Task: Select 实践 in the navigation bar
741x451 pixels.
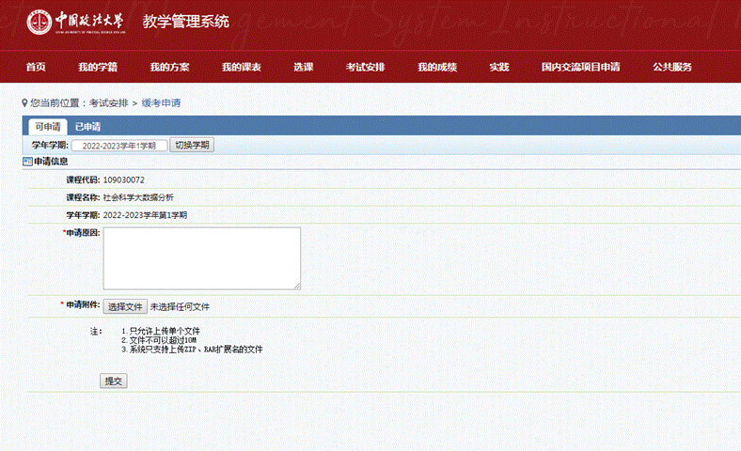Action: 498,67
